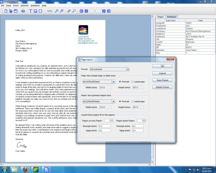216x173 pixels.
Task: Expand Paper Size A4 dropdown
Action: click(113, 101)
